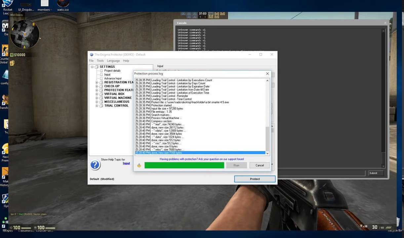404x238 pixels.
Task: Click the circular minimap in the game
Action: coord(25,34)
